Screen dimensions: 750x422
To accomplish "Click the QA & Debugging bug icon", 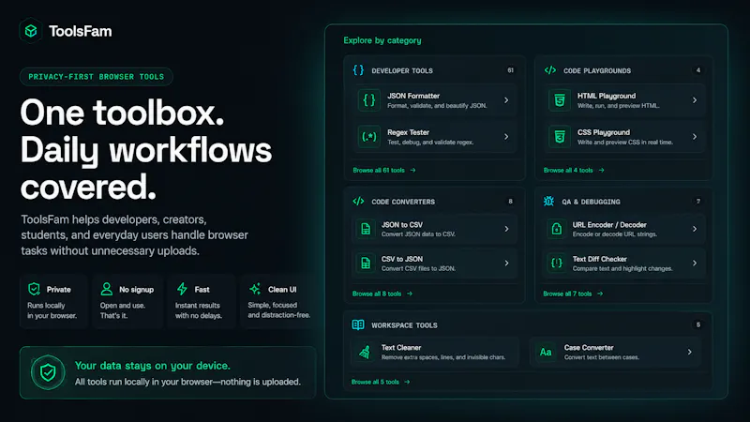I will (x=548, y=202).
